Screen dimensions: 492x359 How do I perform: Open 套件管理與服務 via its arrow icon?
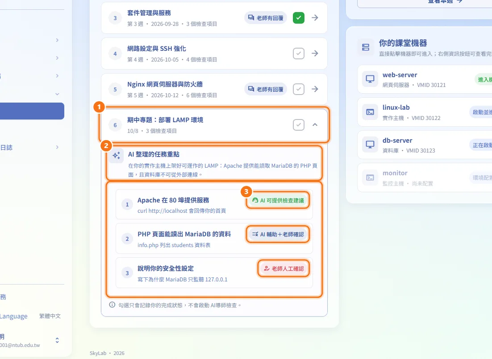[x=315, y=18]
